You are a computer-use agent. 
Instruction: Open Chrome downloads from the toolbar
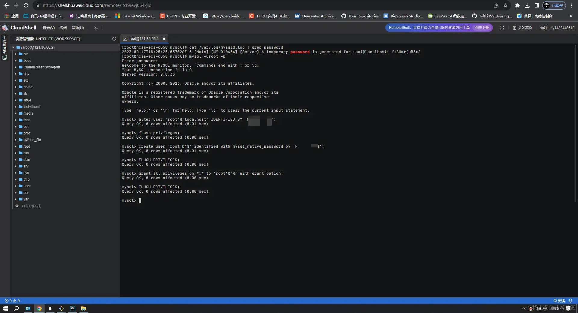(x=527, y=5)
